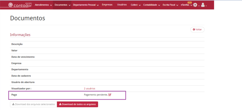
Task: Click the eContador logo
Action: coord(20,5)
